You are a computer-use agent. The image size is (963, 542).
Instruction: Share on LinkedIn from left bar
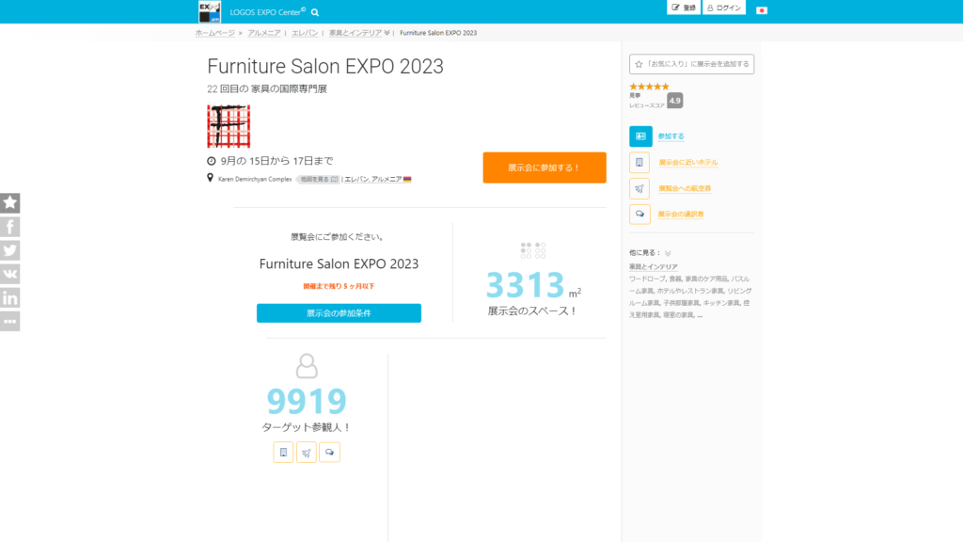point(9,298)
